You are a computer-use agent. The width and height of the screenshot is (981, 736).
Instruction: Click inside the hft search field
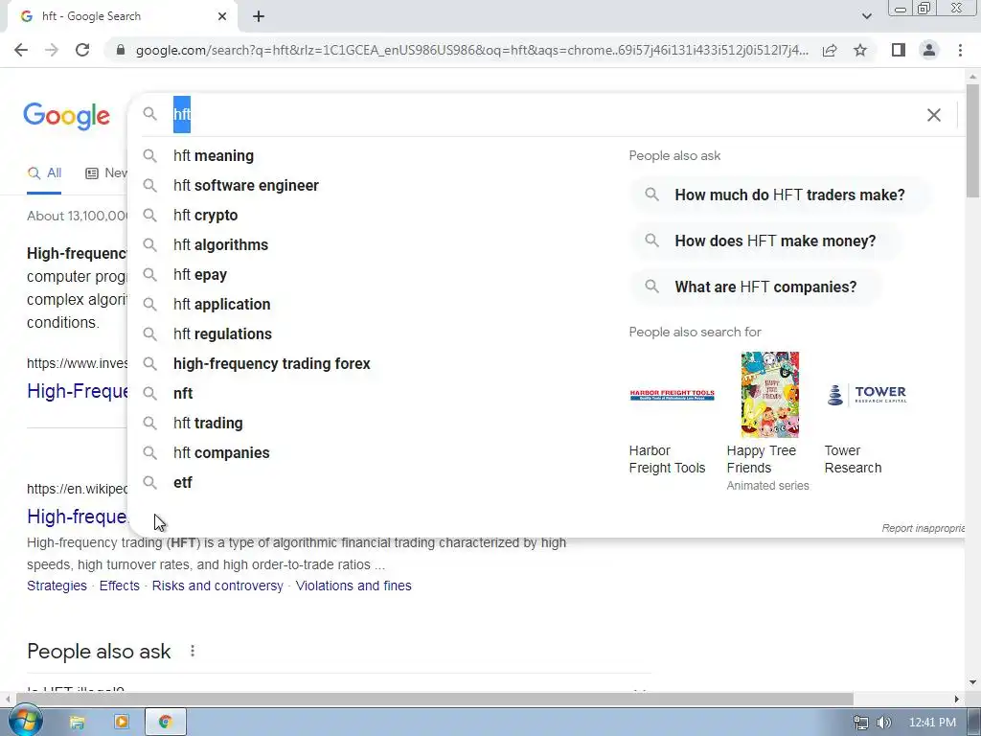coord(544,115)
